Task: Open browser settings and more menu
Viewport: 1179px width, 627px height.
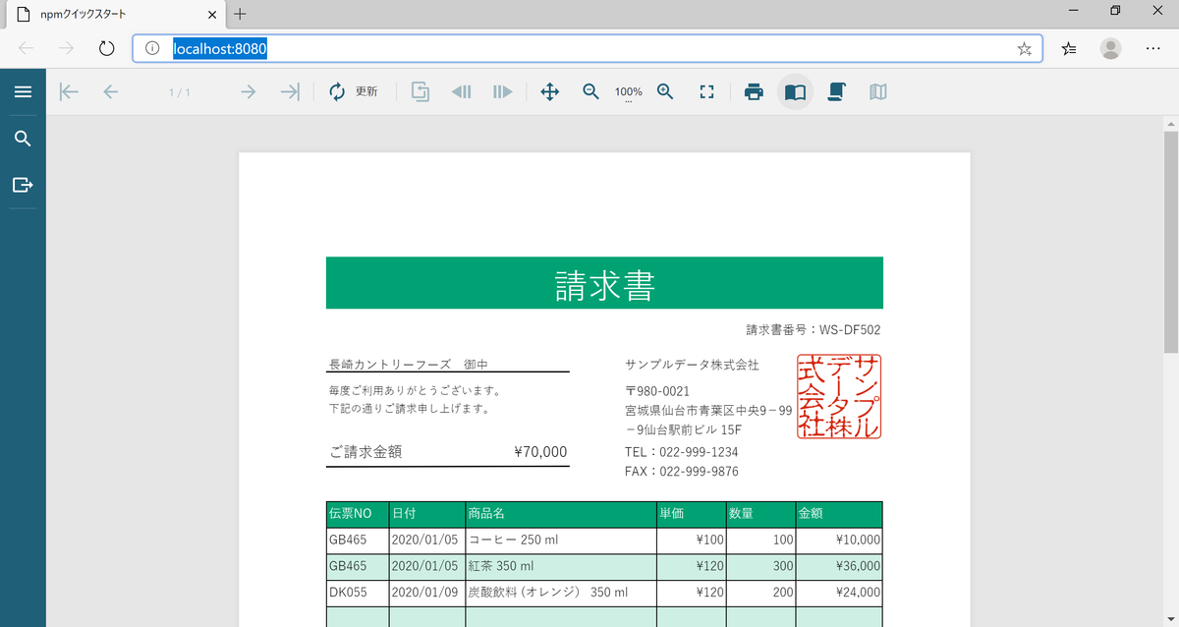Action: tap(1153, 48)
